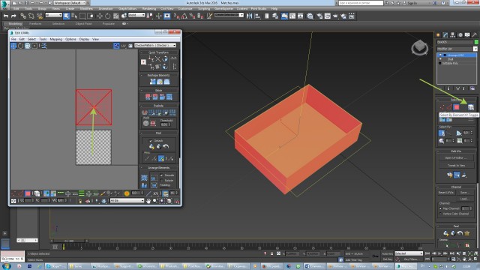This screenshot has height=270, width=480.
Task: Toggle the UV checker display in Edit UVWs
Action: 116,46
